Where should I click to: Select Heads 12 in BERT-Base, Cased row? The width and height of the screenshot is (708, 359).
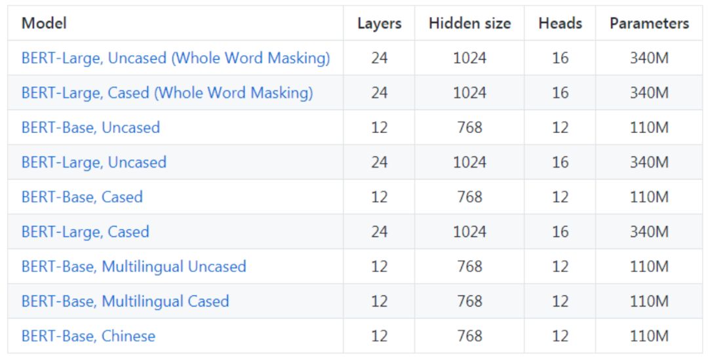pos(560,197)
